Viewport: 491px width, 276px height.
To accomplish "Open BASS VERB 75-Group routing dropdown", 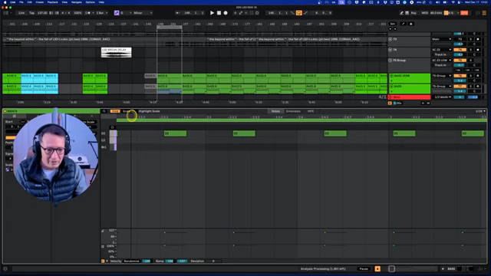I will point(442,76).
